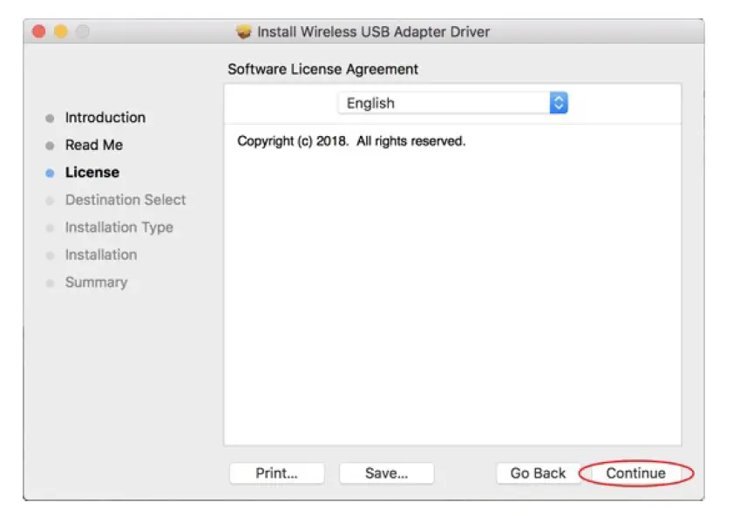Click the Destination Select step
The image size is (733, 516).
[125, 200]
